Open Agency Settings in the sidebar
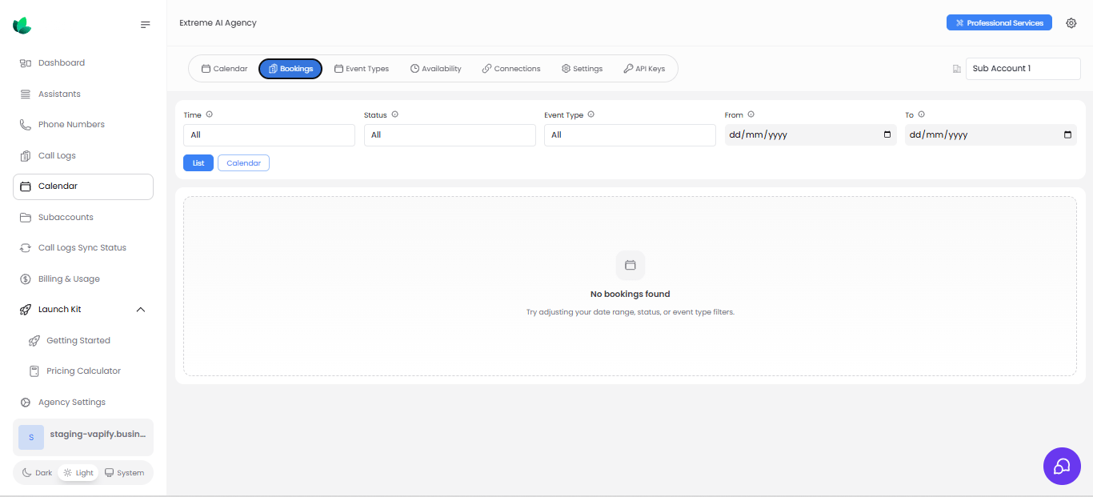The height and width of the screenshot is (497, 1093). 83,402
